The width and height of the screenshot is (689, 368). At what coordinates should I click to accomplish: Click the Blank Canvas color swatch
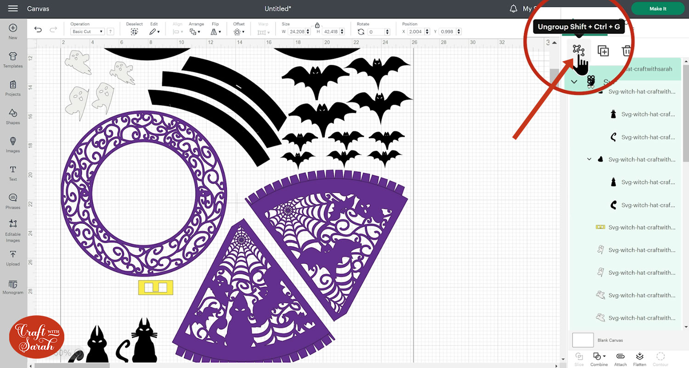click(x=582, y=340)
